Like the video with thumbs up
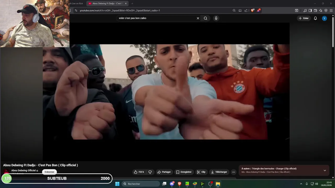The image size is (335, 188). tap(139, 172)
